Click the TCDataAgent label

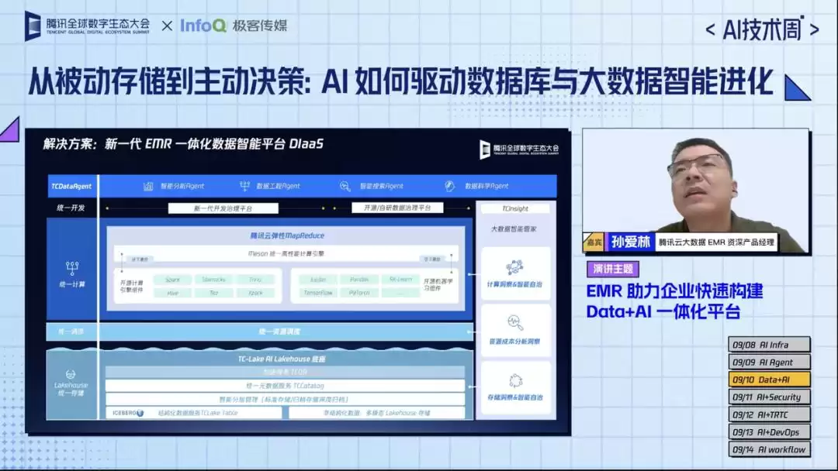click(71, 186)
